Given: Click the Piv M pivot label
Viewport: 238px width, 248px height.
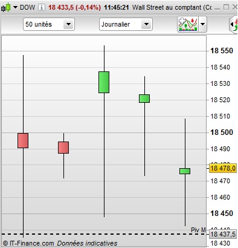Looking at the screenshot, I should pyautogui.click(x=198, y=230).
